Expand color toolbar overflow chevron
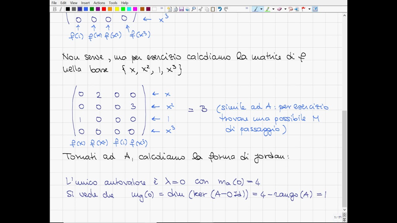397x223 pixels. tap(162, 8)
